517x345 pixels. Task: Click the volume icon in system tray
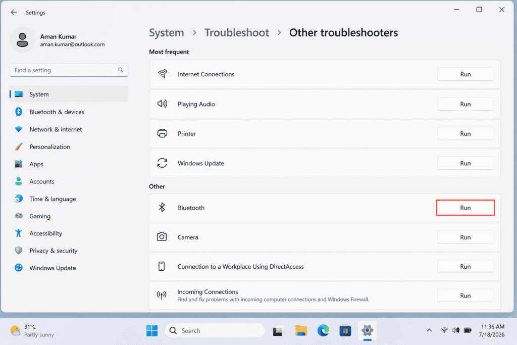tap(456, 330)
